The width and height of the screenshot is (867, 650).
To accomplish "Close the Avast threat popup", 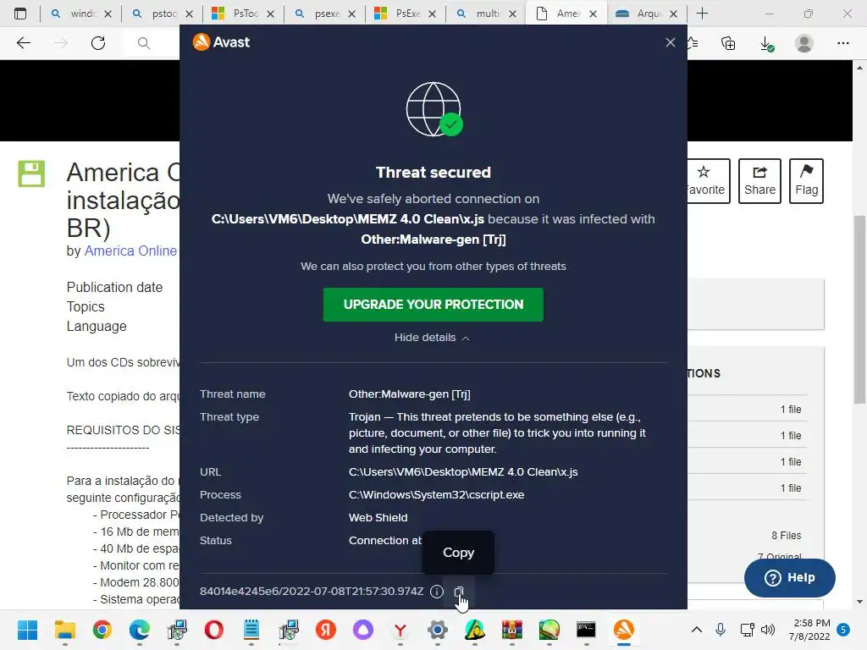I will point(671,42).
